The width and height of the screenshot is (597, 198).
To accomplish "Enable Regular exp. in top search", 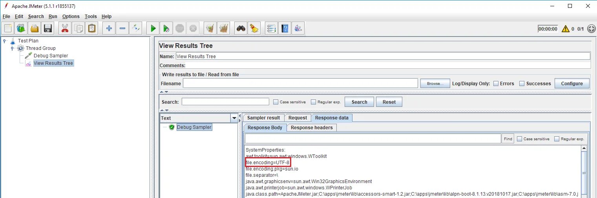I will point(313,102).
